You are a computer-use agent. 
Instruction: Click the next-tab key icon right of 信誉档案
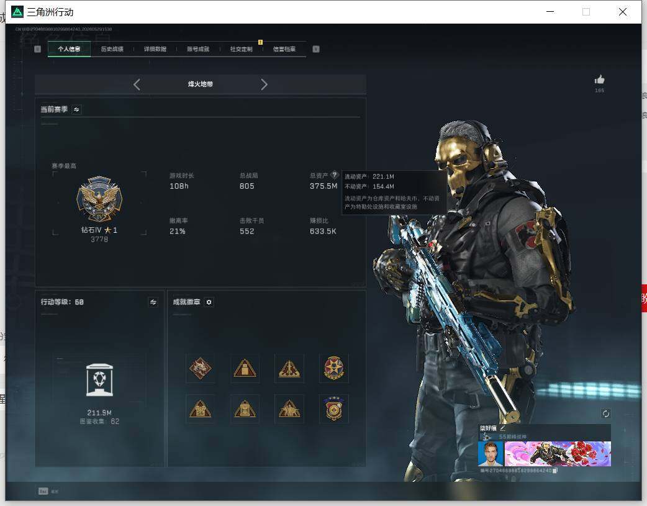[316, 49]
